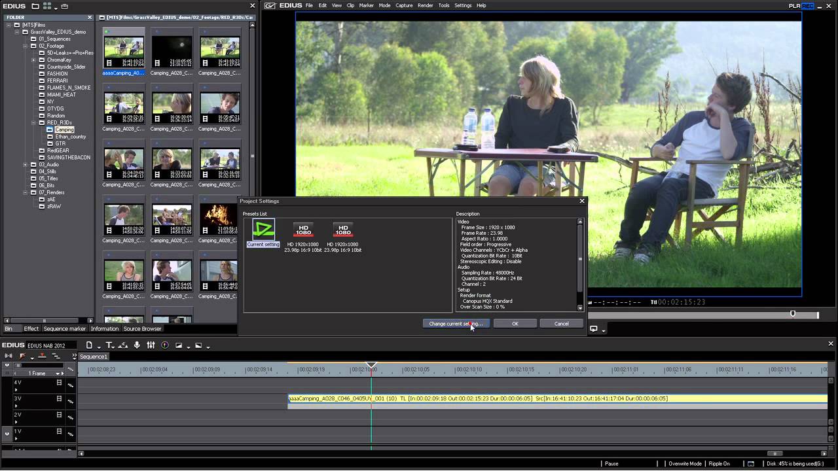Toggle video mute box on track 4V

tap(59, 382)
